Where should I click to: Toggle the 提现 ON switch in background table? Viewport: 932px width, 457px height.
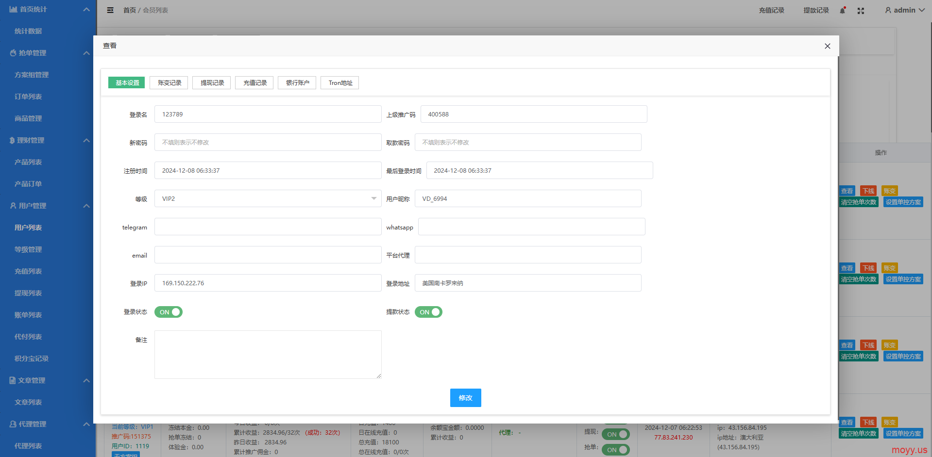pos(615,434)
